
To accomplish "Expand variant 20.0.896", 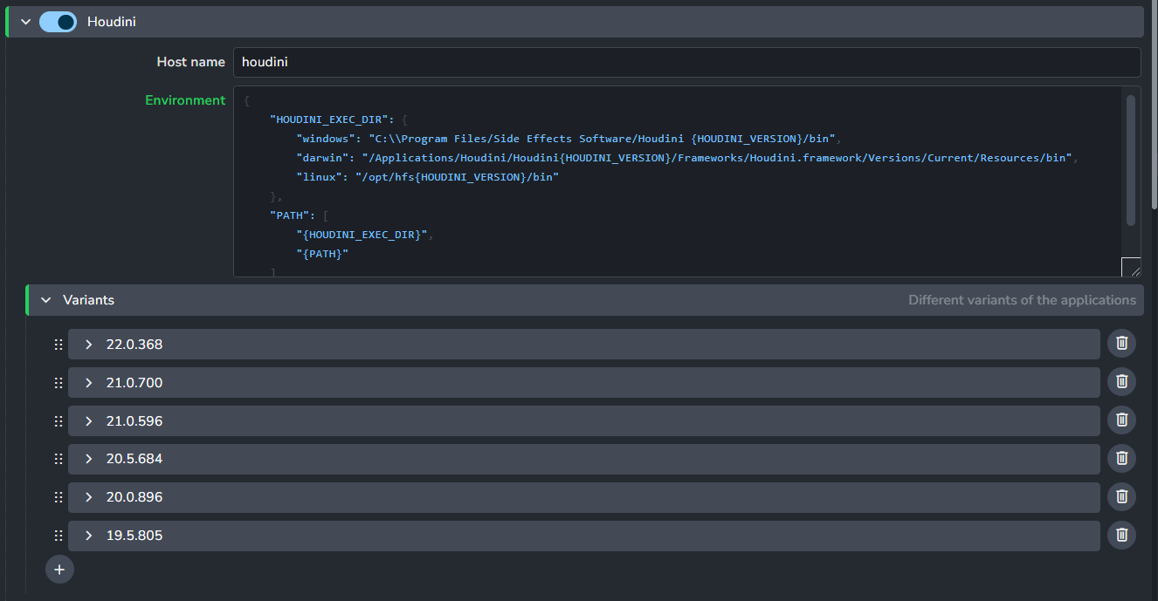I will [x=88, y=497].
